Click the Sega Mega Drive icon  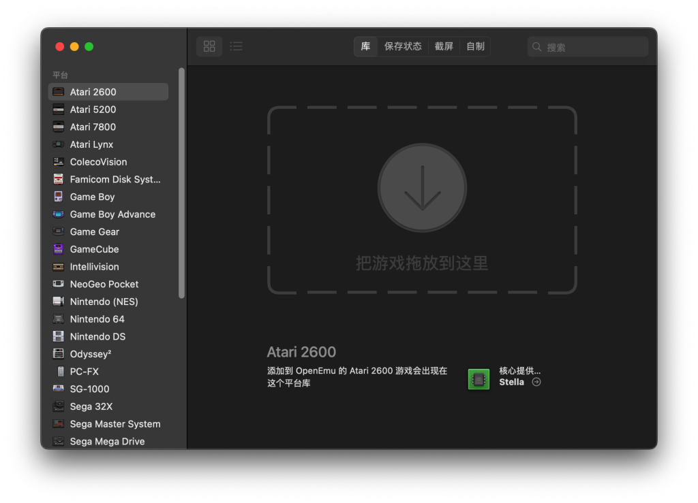(59, 441)
